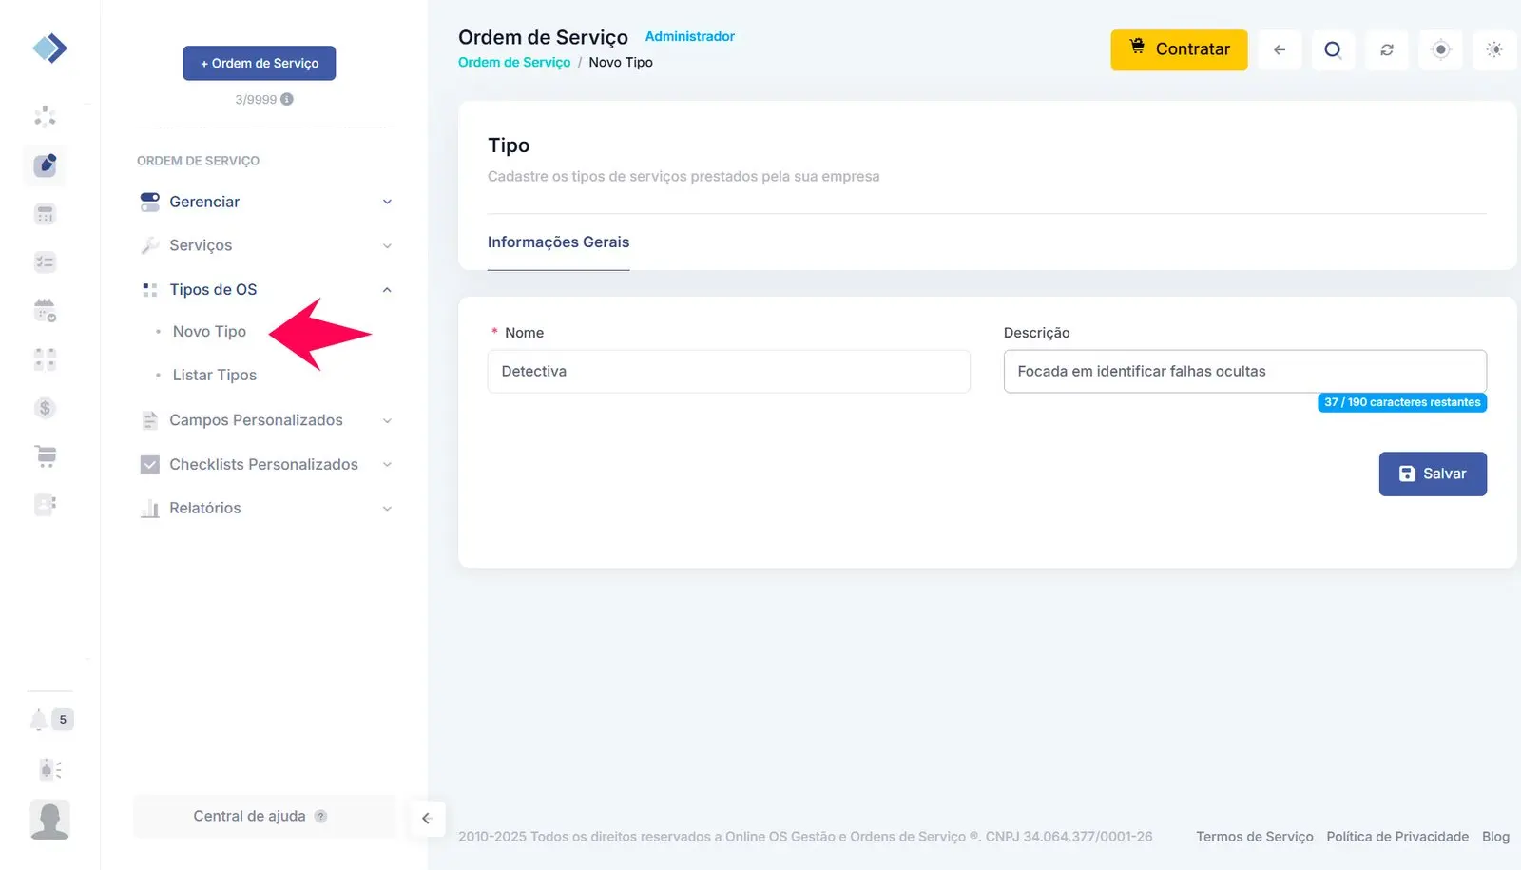This screenshot has height=870, width=1521.
Task: Open the dollar sign financial icon
Action: pyautogui.click(x=45, y=408)
